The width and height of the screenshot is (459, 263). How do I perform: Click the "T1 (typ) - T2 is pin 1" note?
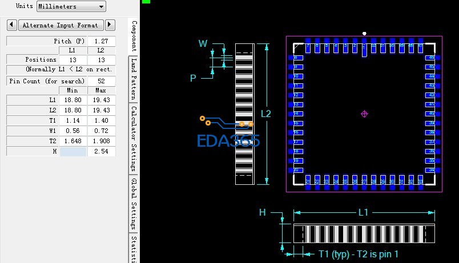(359, 254)
